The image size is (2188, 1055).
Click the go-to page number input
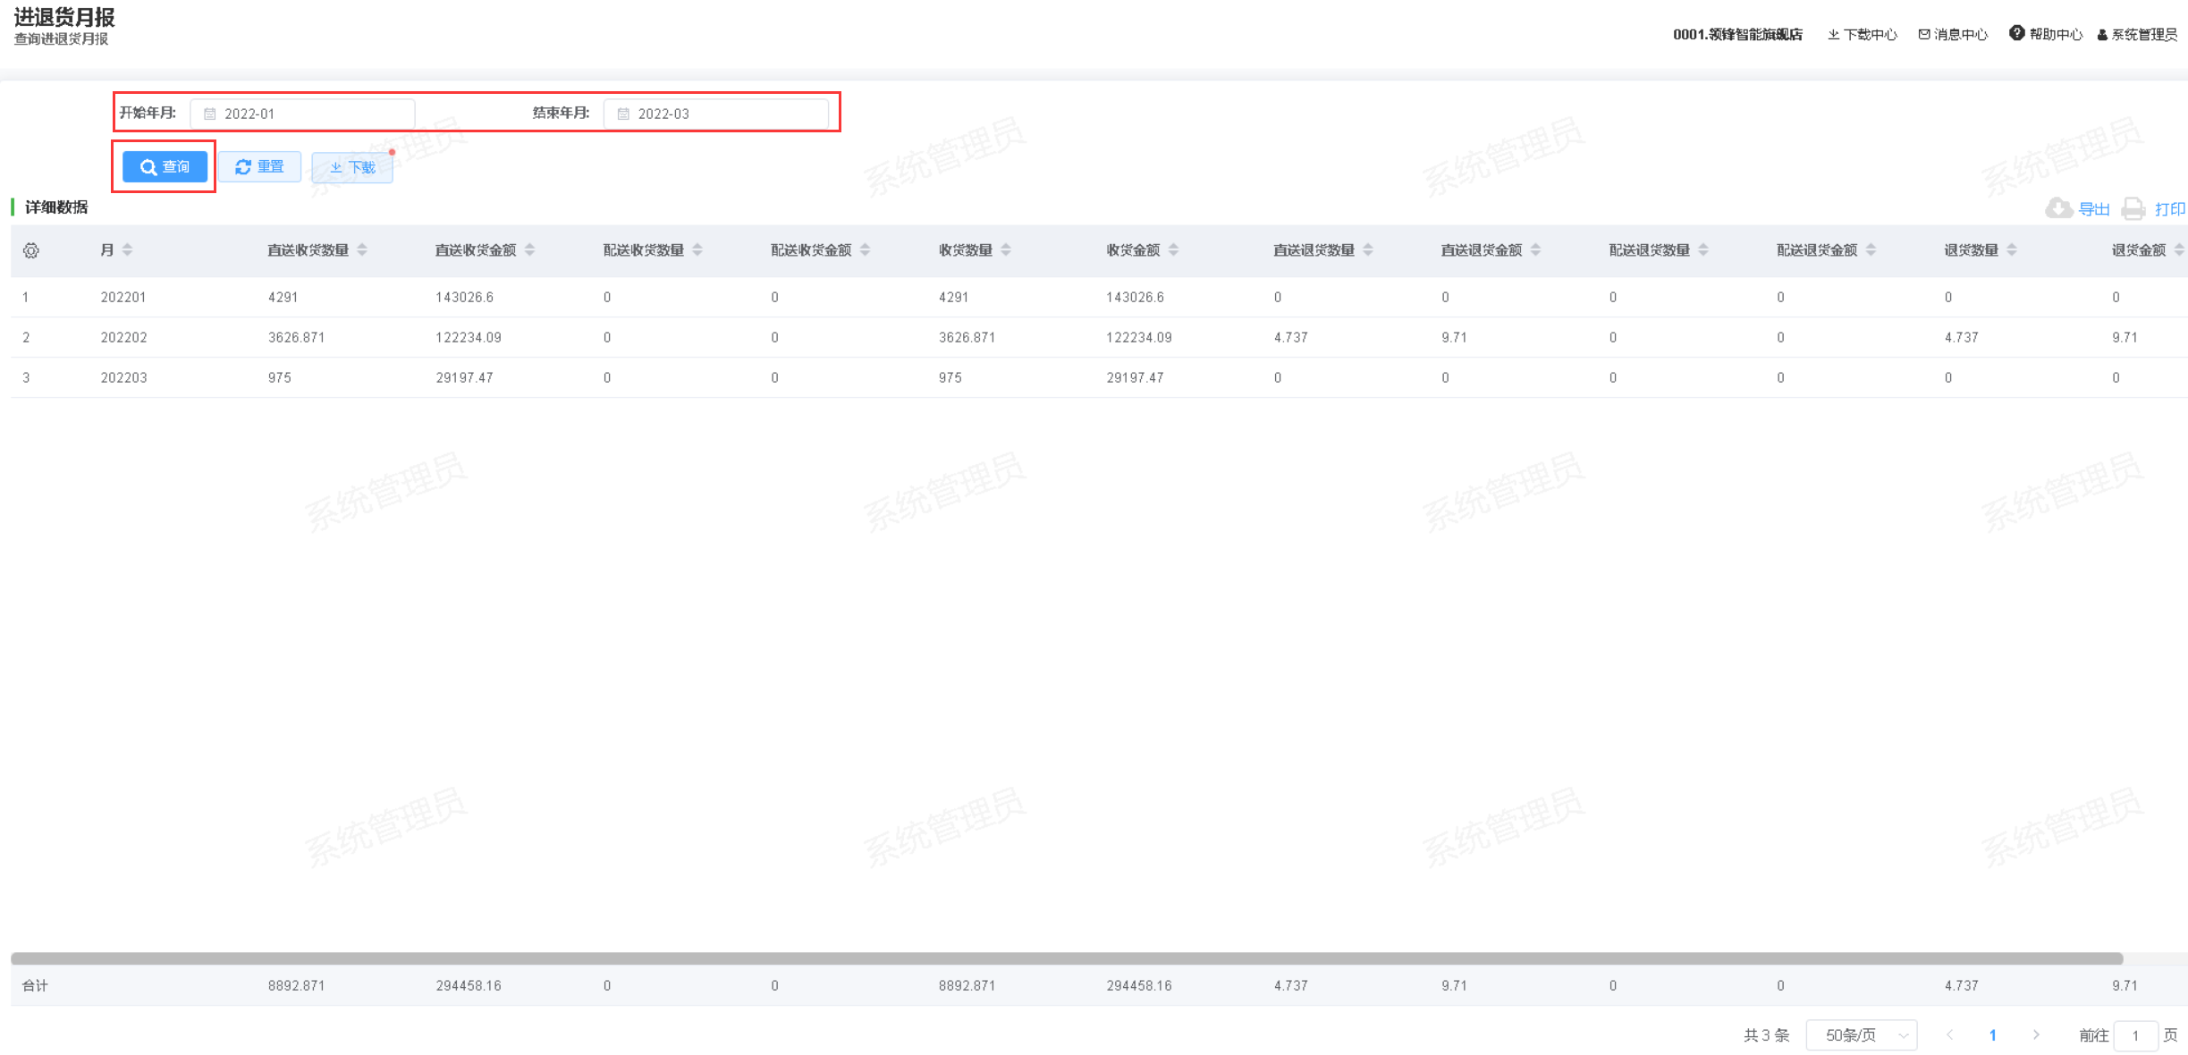[x=2135, y=1035]
